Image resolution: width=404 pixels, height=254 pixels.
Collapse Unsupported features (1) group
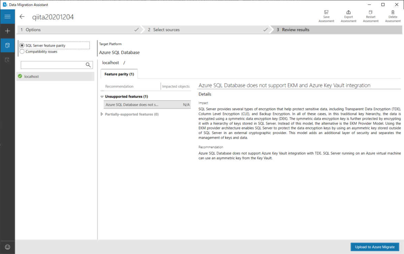coord(102,97)
